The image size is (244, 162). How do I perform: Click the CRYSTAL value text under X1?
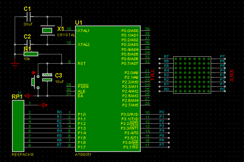pos(66,35)
